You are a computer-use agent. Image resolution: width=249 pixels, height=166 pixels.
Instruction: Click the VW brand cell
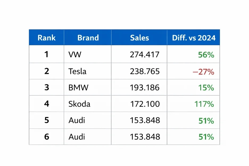(75, 55)
